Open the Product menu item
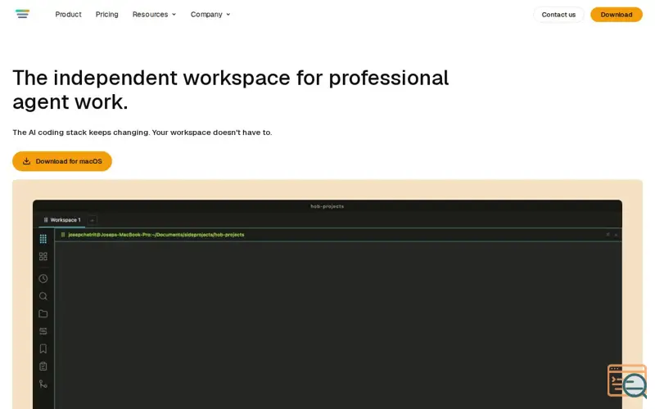Image resolution: width=655 pixels, height=409 pixels. (x=68, y=14)
